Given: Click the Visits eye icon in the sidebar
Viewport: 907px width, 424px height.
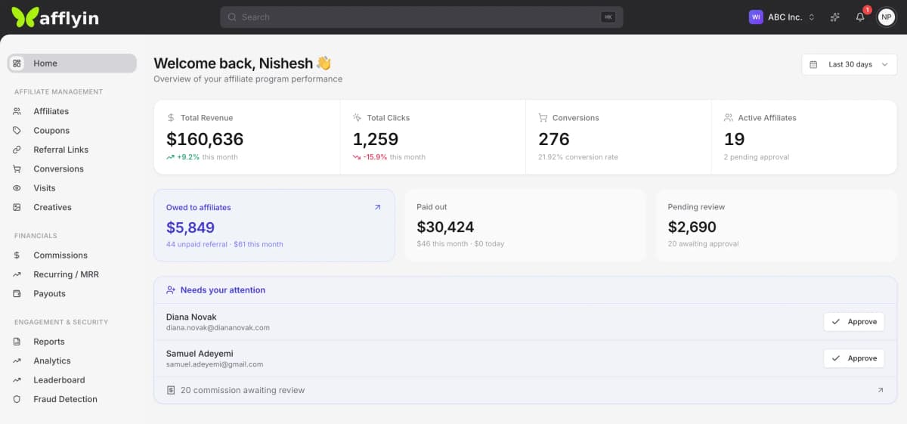Looking at the screenshot, I should (17, 188).
